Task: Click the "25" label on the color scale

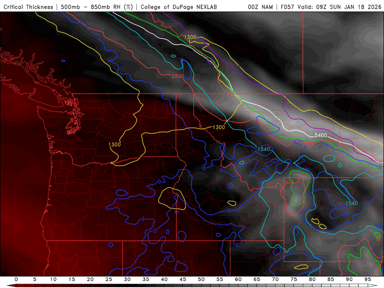Action: point(108,279)
